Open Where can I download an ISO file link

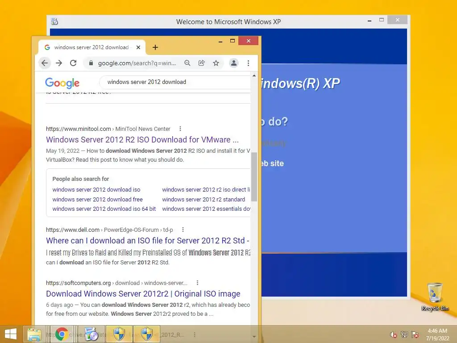click(x=147, y=241)
